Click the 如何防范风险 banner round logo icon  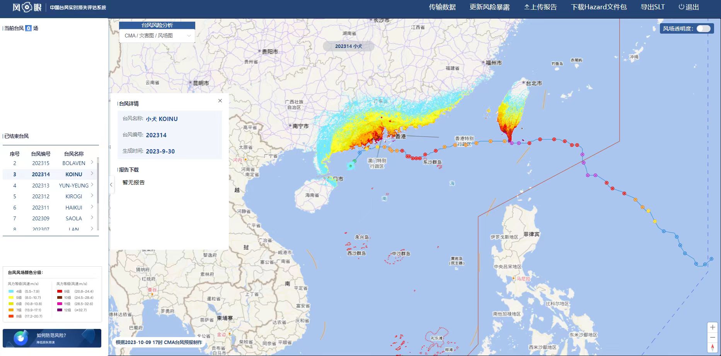(21, 338)
